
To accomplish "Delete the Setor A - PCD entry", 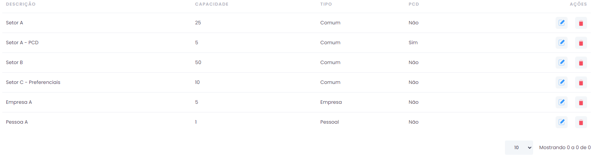I will pos(581,43).
